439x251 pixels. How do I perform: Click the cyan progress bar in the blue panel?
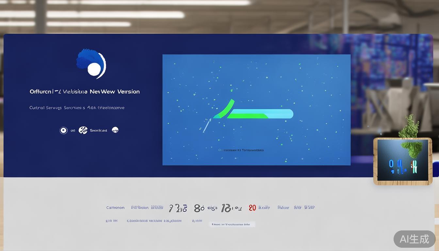279,113
